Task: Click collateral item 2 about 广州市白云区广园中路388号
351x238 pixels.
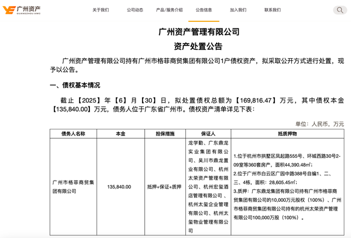Action: tap(282, 178)
